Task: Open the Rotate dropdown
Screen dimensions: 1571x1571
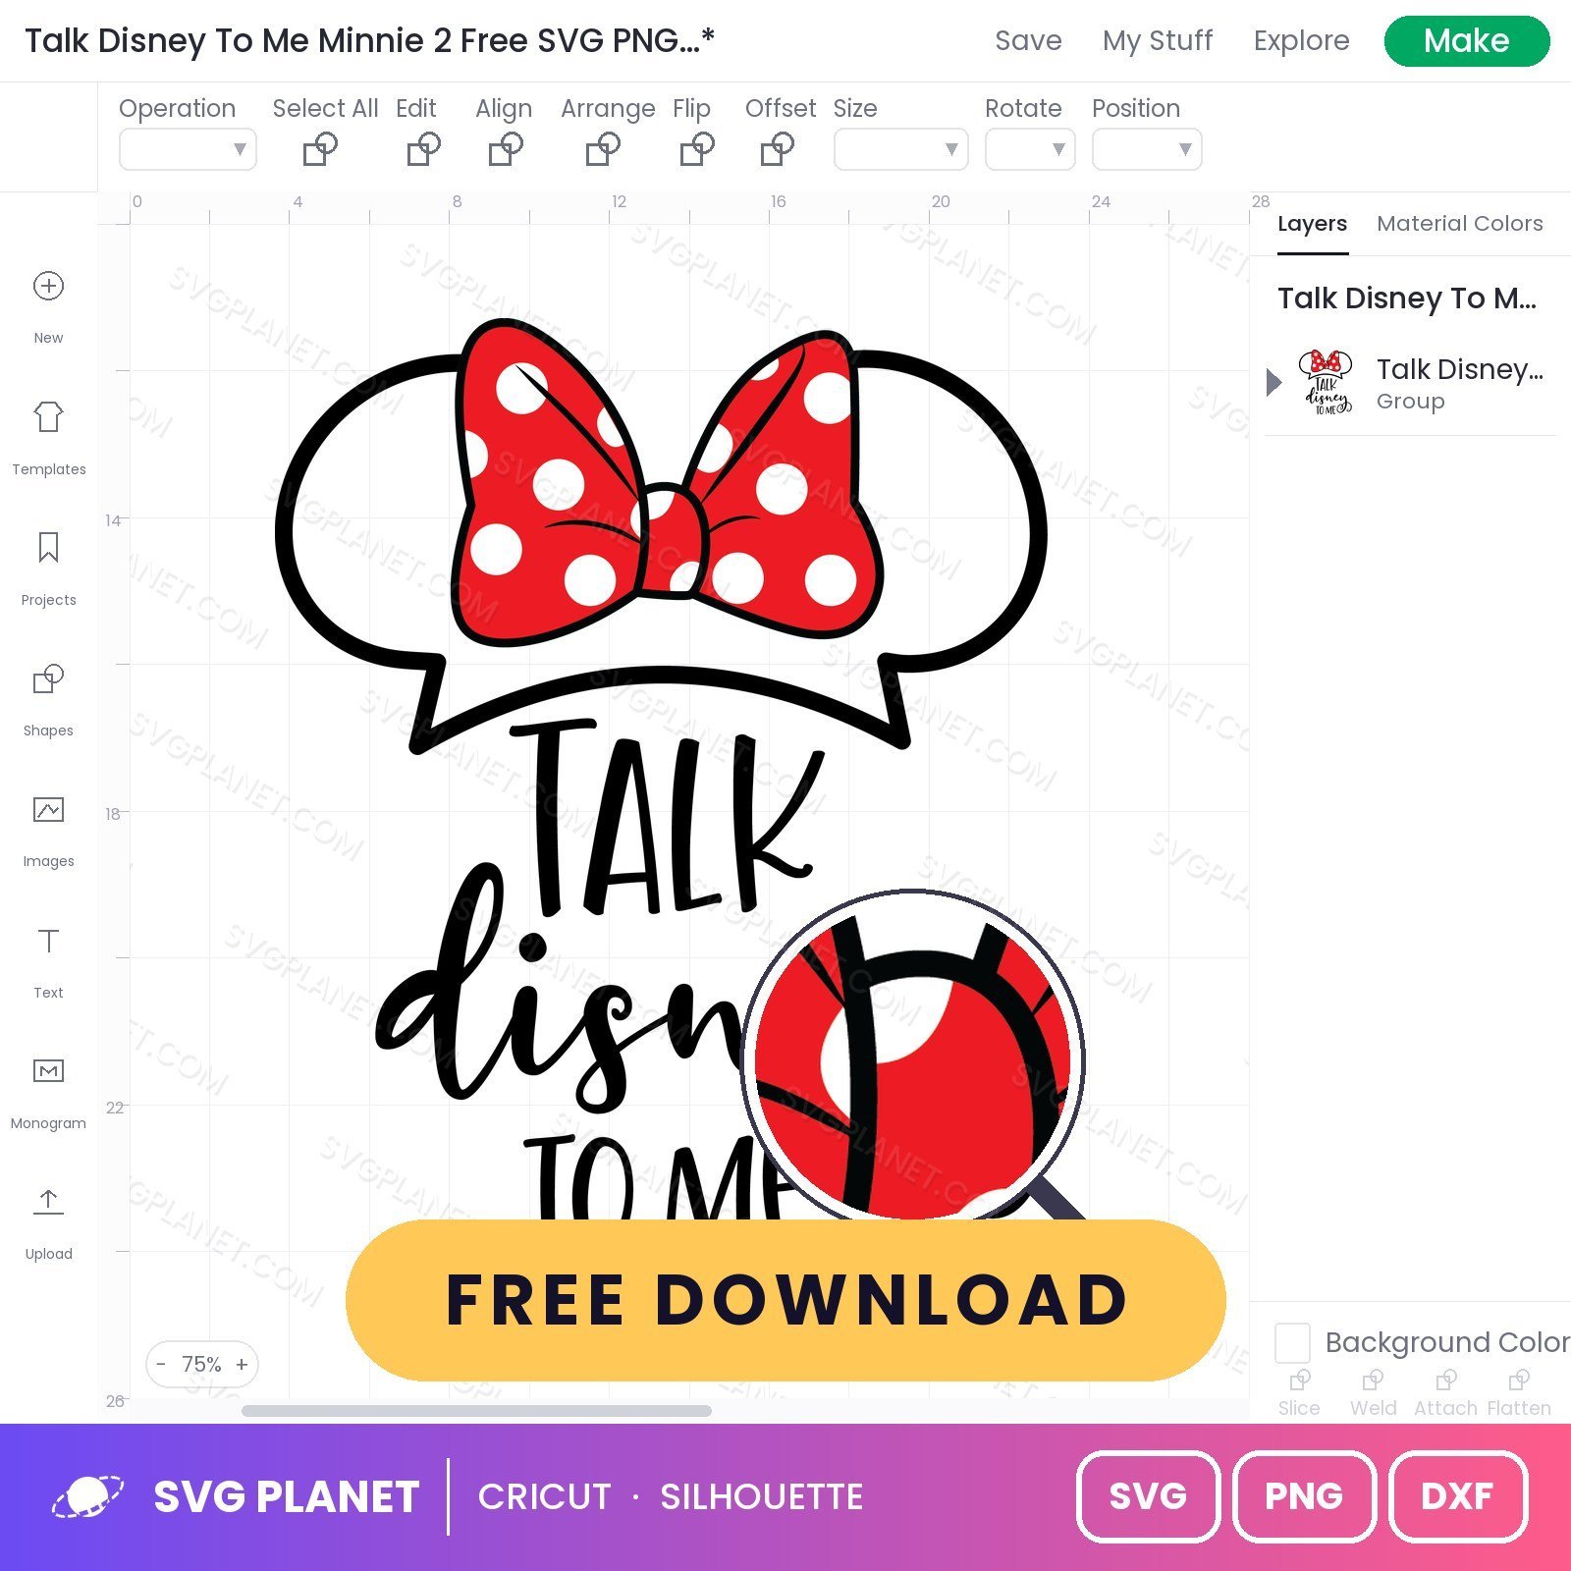Action: tap(1030, 149)
